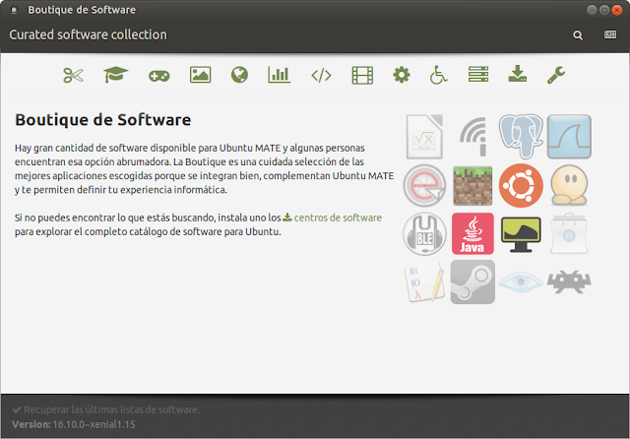The height and width of the screenshot is (439, 630).
Task: Click the 'Boutique de Software' page heading
Action: pos(102,120)
